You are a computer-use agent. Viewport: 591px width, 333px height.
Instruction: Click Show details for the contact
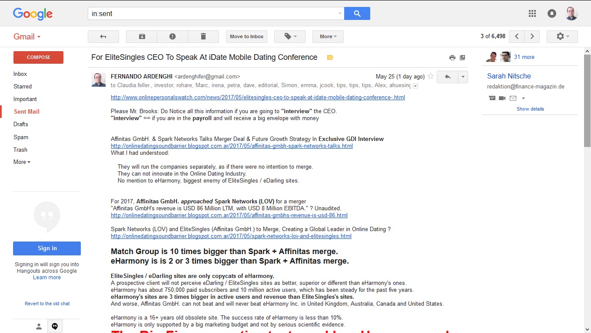click(x=530, y=109)
